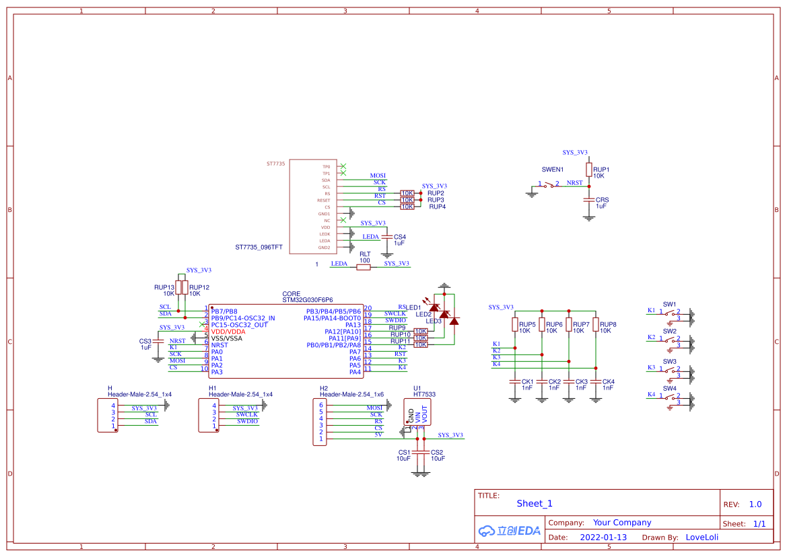Select pull-up resistor RUP1 10K
Image resolution: width=787 pixels, height=557 pixels.
point(589,168)
